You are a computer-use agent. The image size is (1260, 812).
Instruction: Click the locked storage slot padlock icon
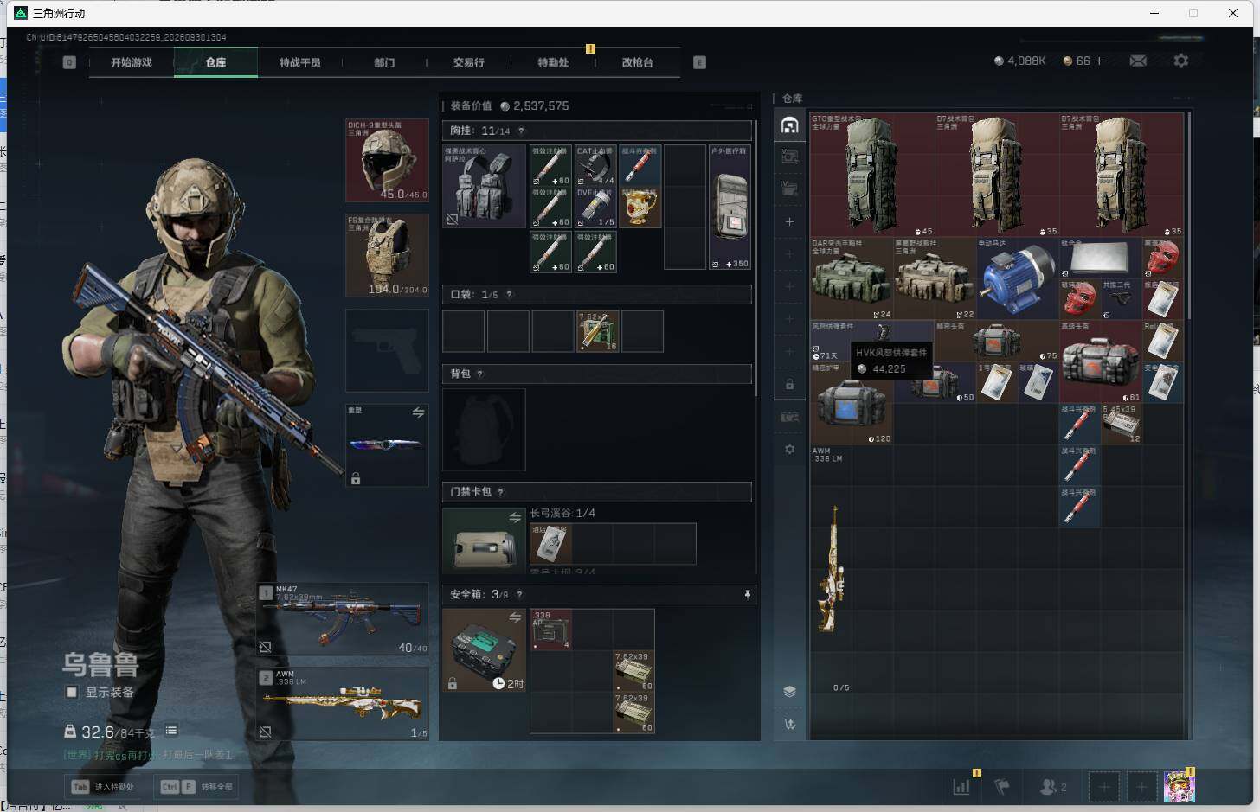pos(789,384)
